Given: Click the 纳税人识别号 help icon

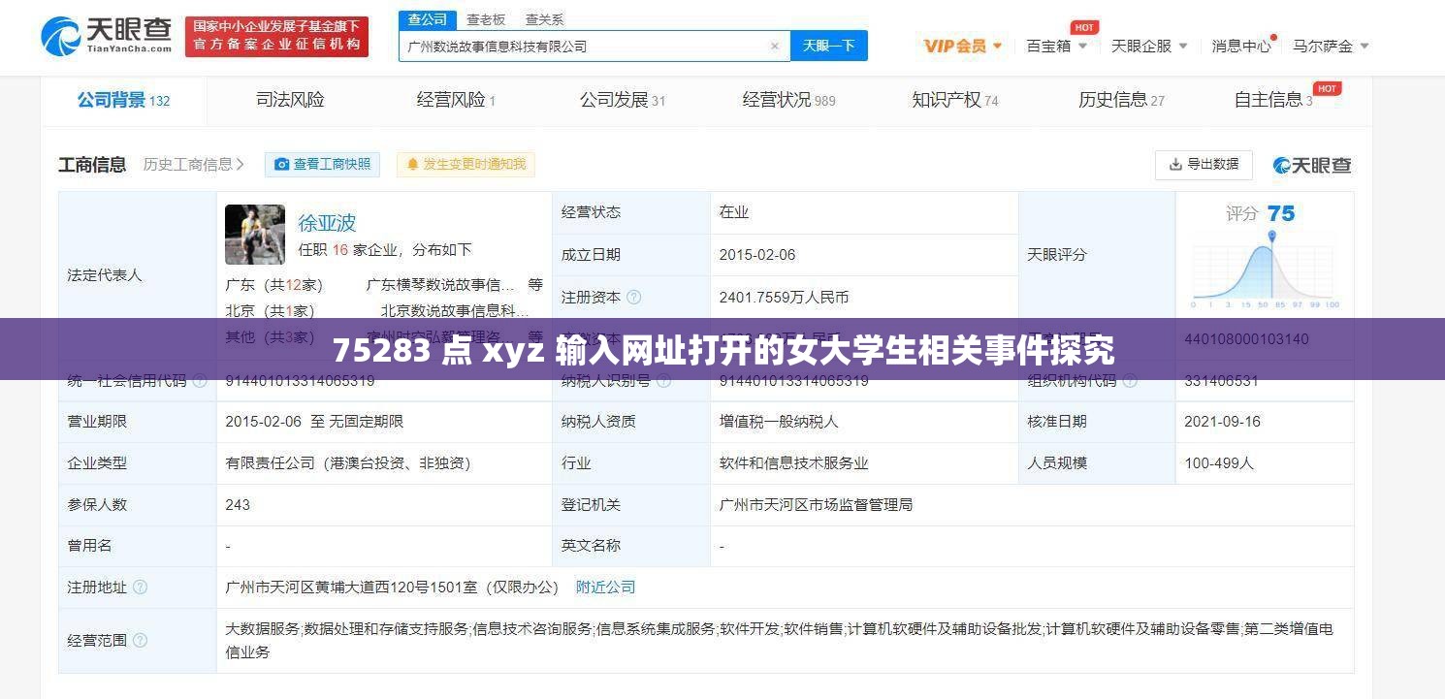Looking at the screenshot, I should (663, 381).
